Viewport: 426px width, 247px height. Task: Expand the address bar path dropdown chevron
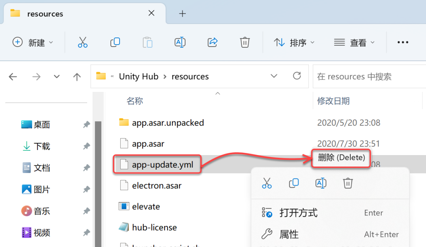(x=274, y=76)
